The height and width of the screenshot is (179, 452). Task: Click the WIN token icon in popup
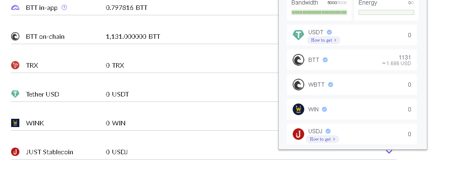298,109
